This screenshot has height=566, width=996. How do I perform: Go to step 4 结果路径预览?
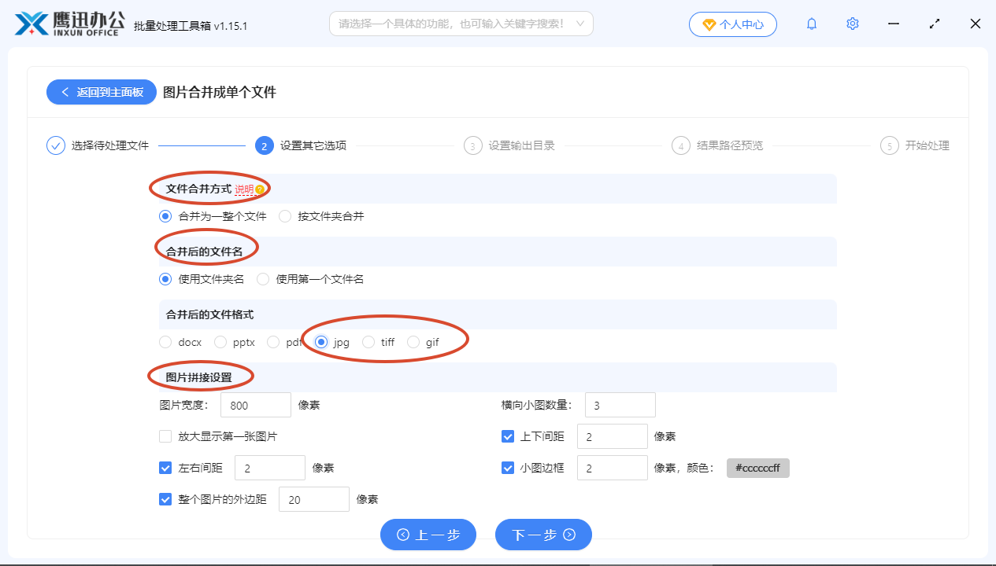pos(717,145)
